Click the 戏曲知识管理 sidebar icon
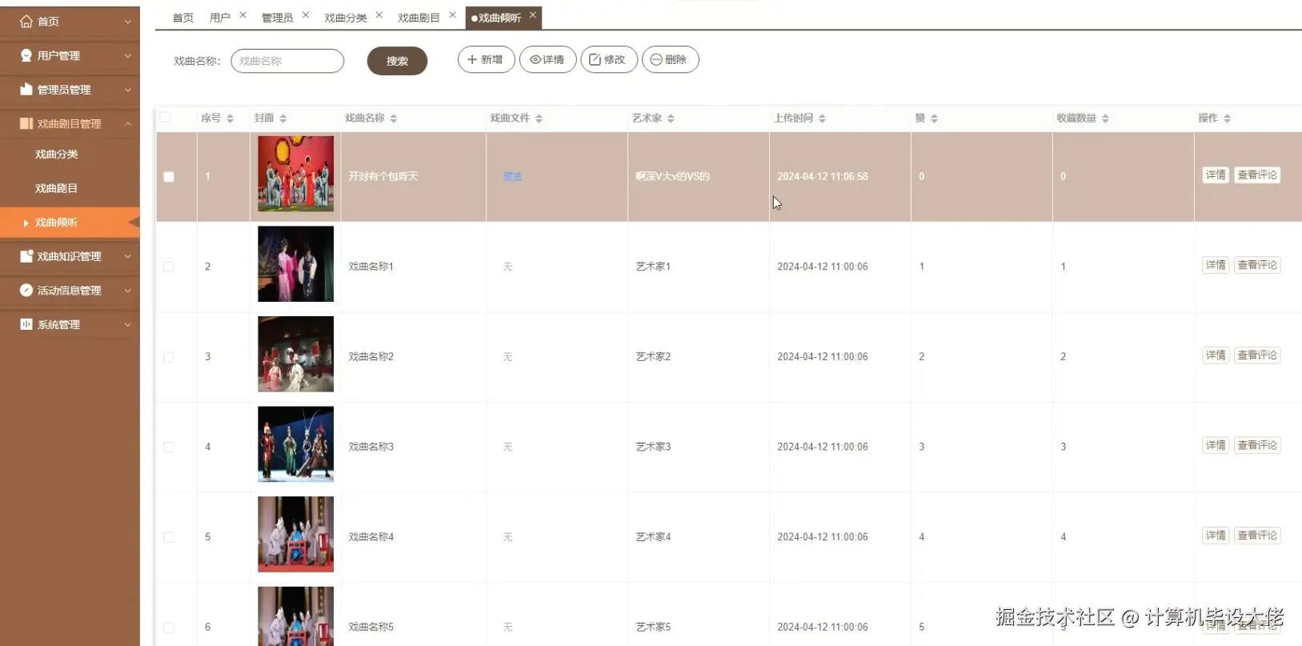Screen dimensions: 1302x646 tap(26, 256)
